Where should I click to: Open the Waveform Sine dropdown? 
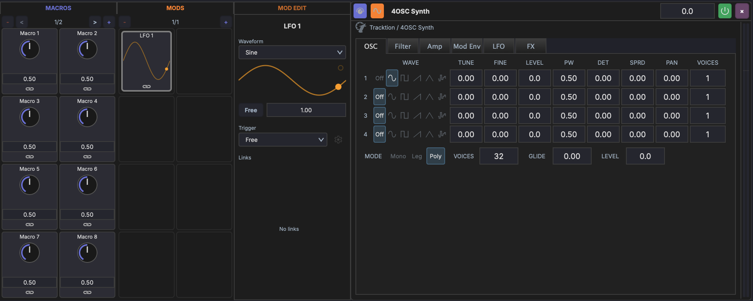coord(292,53)
